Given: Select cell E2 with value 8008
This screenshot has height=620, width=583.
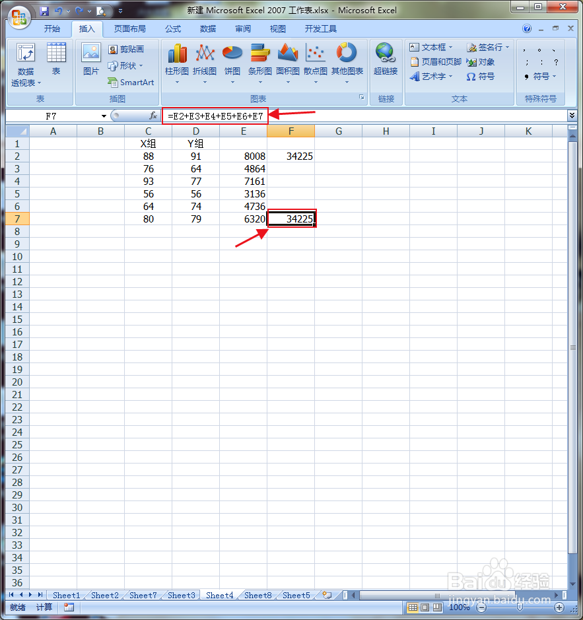Looking at the screenshot, I should pos(243,156).
